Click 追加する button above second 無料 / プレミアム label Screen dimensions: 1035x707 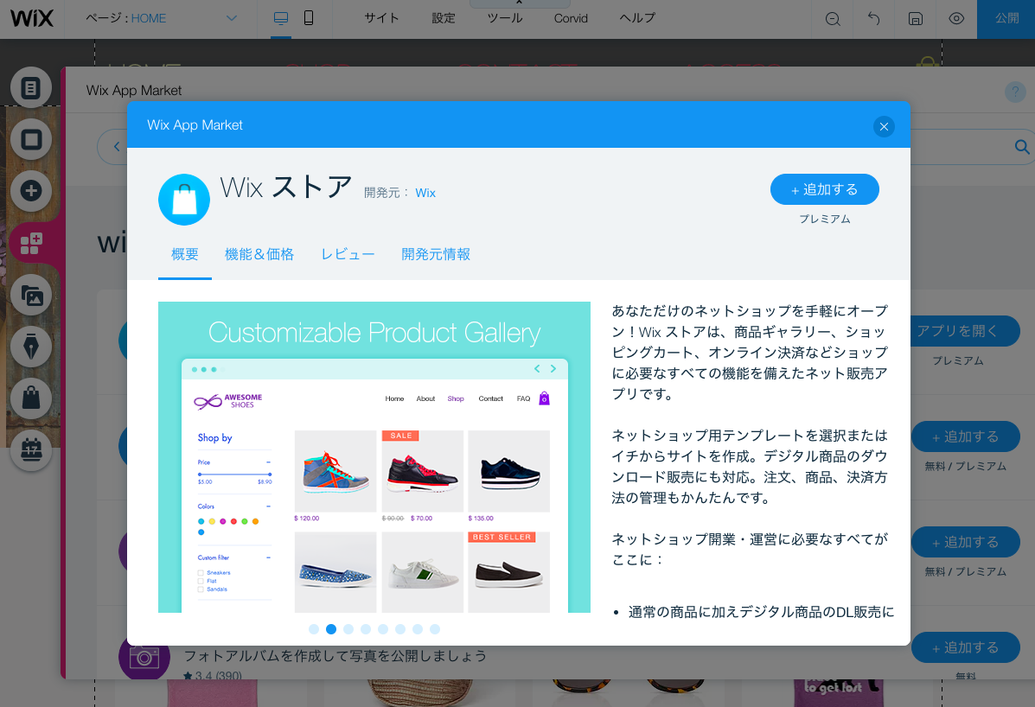point(965,542)
